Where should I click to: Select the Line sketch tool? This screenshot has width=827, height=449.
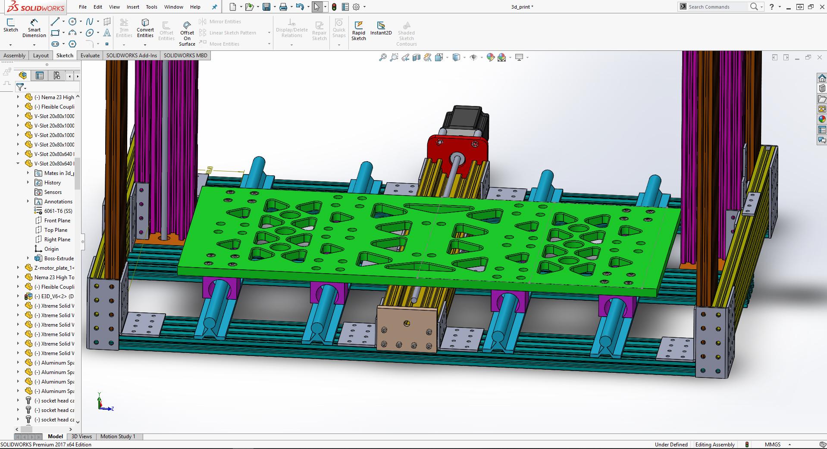click(55, 22)
